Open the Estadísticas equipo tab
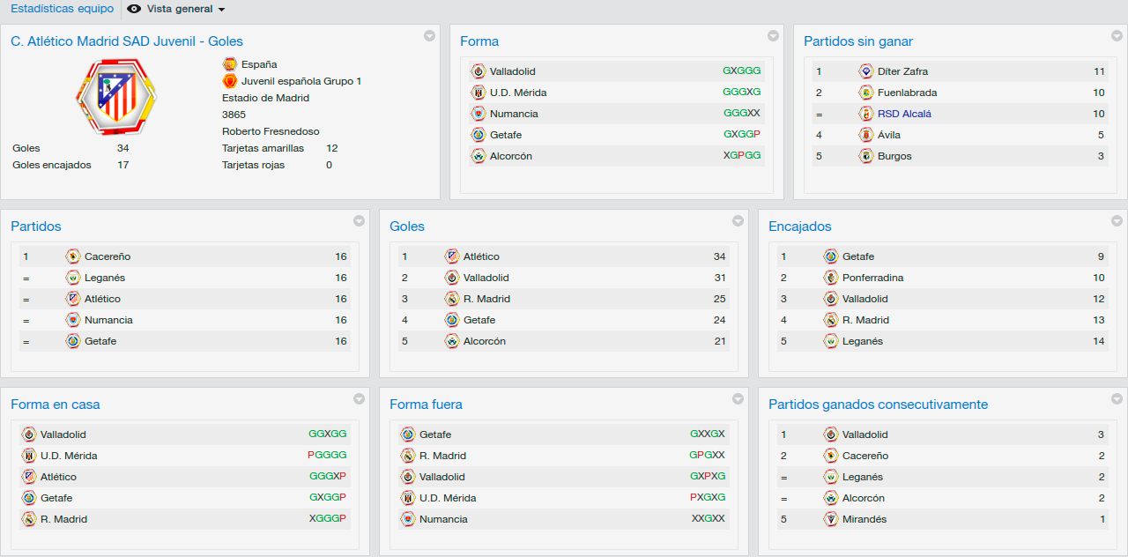 (62, 9)
